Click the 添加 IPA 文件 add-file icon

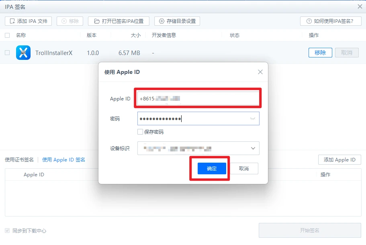[12, 21]
